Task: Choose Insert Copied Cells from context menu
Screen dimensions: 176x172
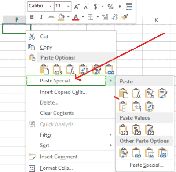Action: [x=63, y=92]
